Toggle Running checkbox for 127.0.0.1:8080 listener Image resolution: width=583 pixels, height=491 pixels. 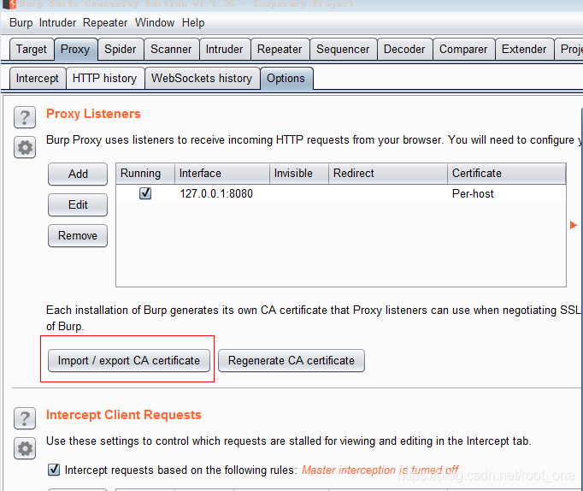pyautogui.click(x=145, y=193)
